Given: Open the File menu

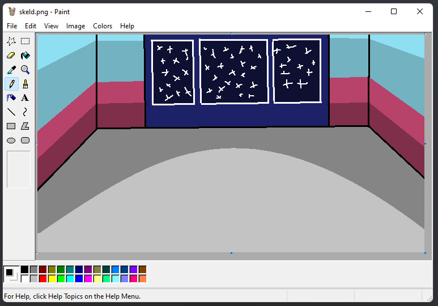Looking at the screenshot, I should [x=12, y=26].
